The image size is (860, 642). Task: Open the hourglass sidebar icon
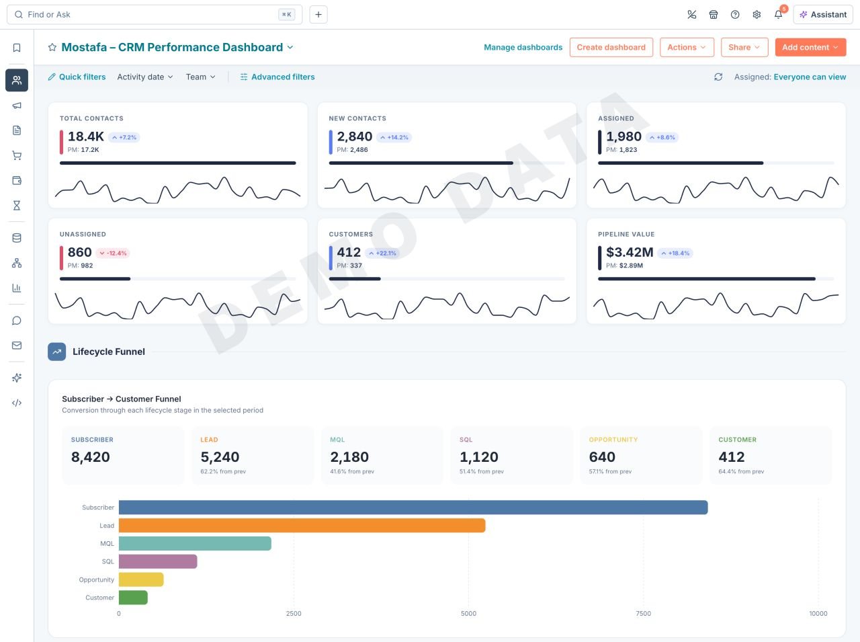tap(17, 205)
